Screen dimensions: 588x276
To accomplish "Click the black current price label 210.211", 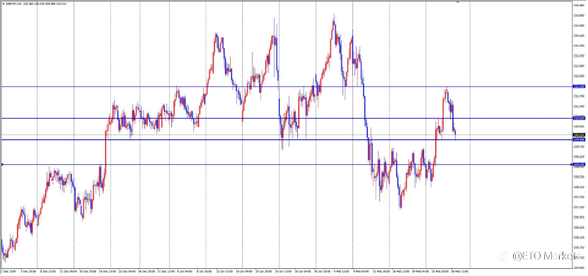I will (x=579, y=134).
